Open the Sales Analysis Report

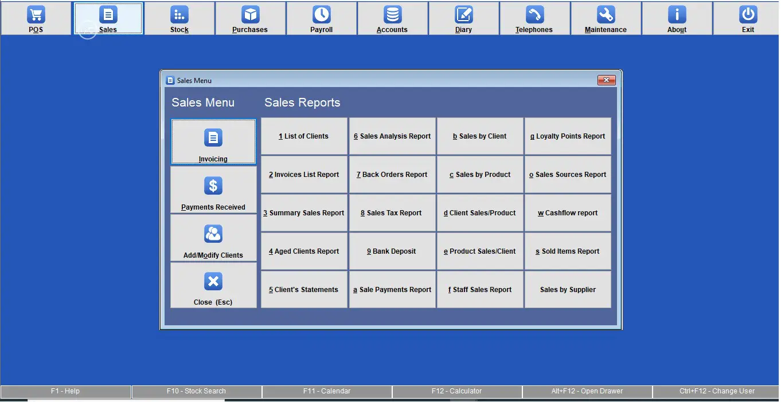pyautogui.click(x=392, y=136)
